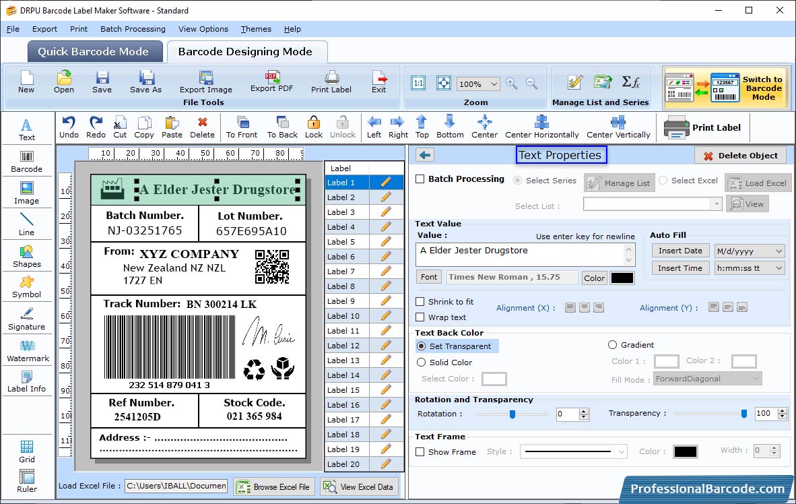Lock the selected object
This screenshot has width=796, height=504.
tap(314, 127)
